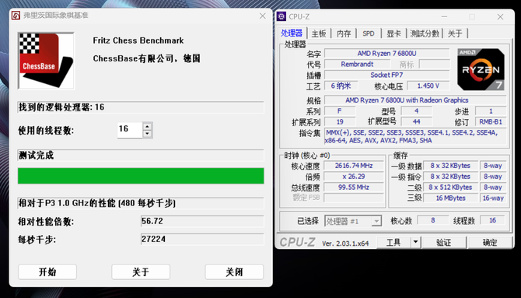This screenshot has width=521, height=298.
Task: Click the 工具 button in CPU-Z
Action: click(393, 243)
